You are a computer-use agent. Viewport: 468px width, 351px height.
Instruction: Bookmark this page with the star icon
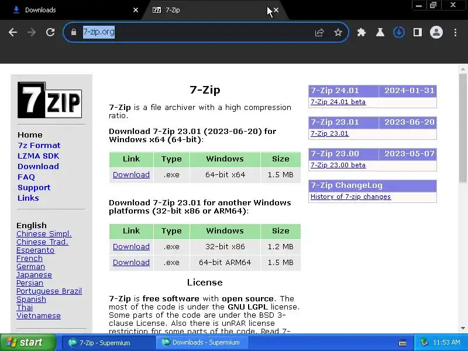338,32
